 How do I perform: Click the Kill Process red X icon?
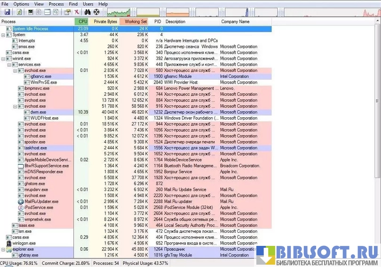pyautogui.click(x=77, y=12)
